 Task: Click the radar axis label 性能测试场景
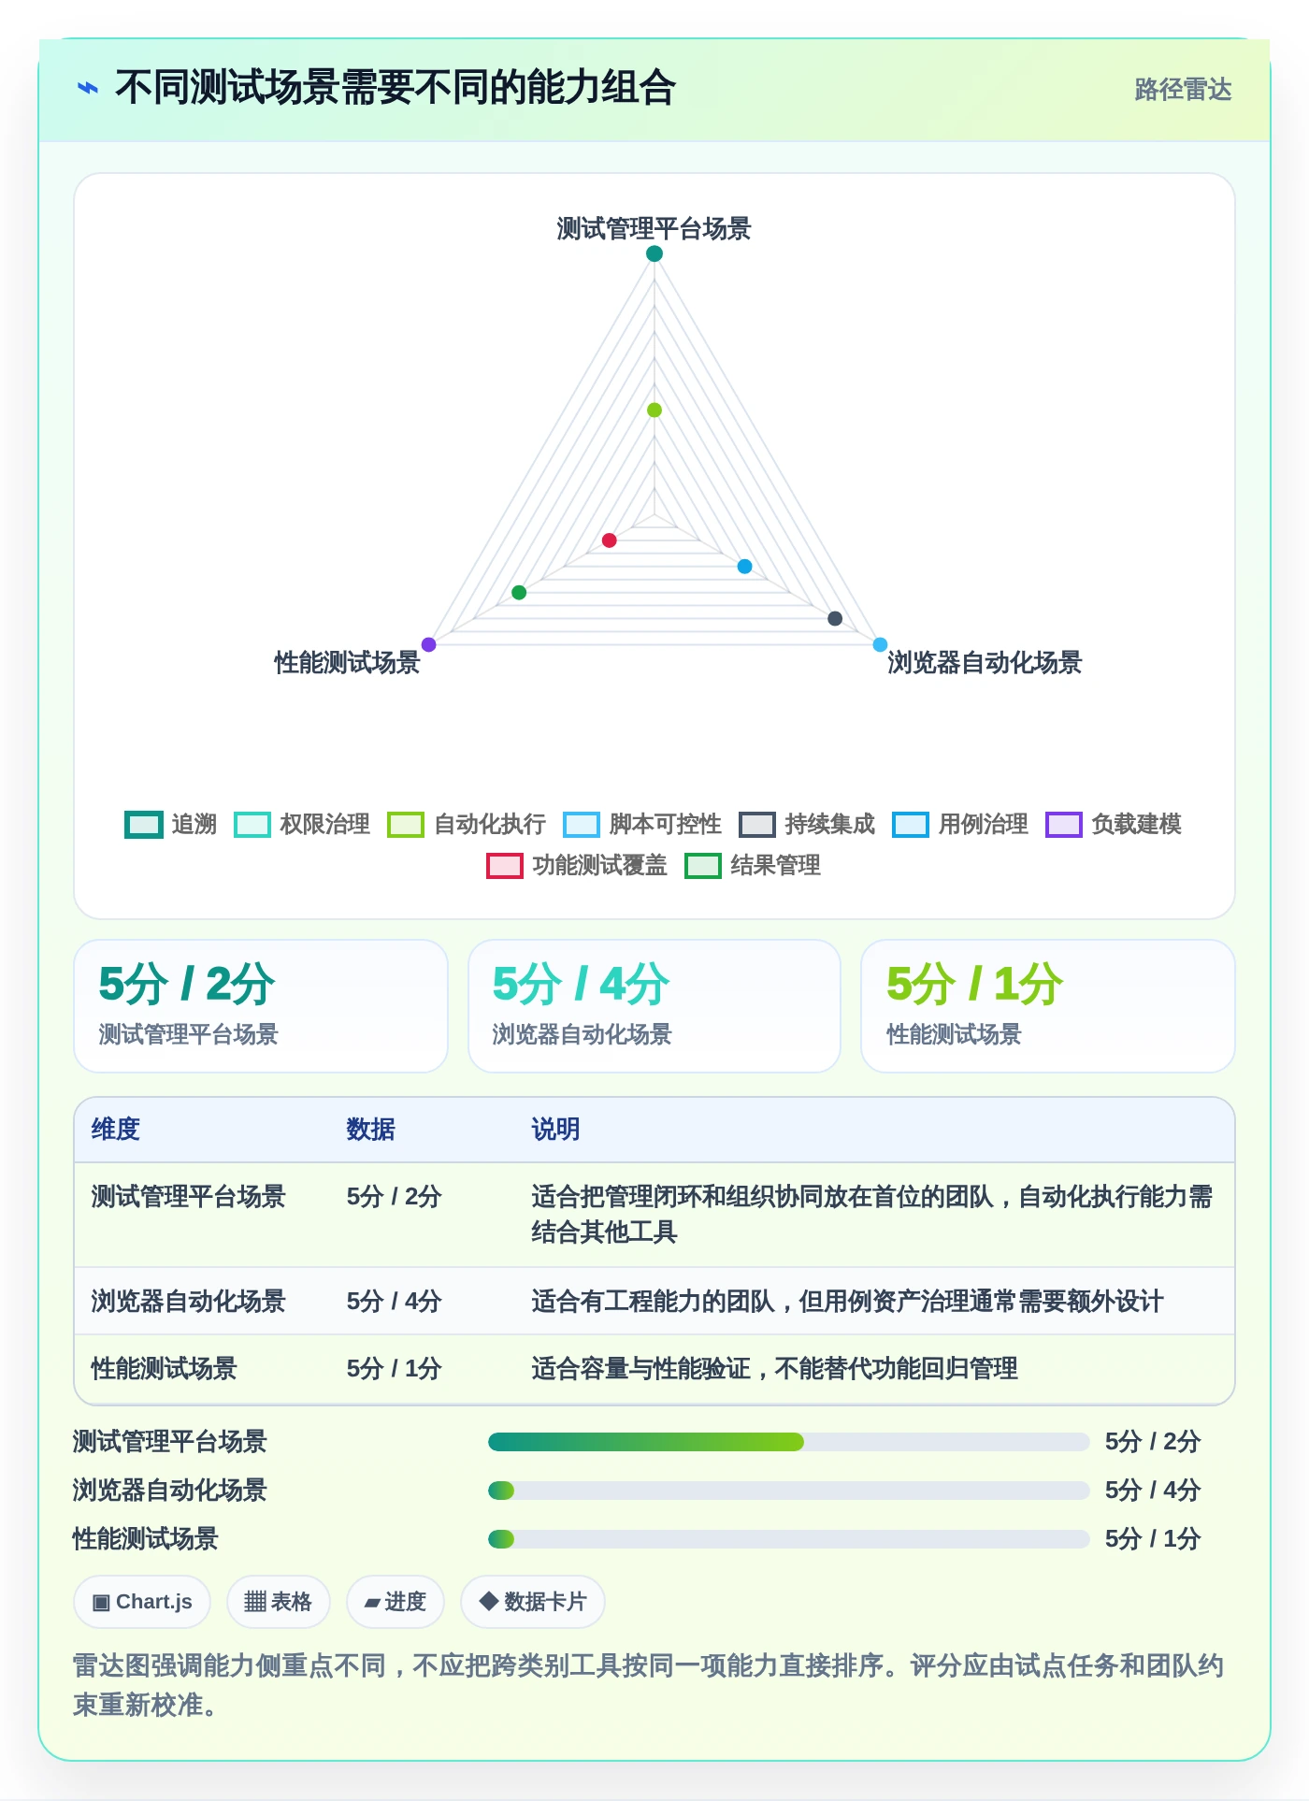[347, 663]
